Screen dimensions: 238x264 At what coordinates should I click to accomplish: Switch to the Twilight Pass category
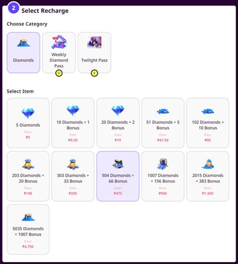(94, 53)
